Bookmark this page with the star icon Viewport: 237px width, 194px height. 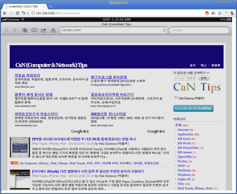click(220, 13)
